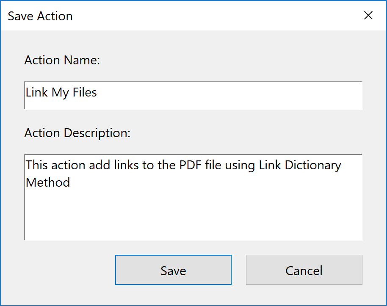Focus the Action Name input field
Screen dimensions: 387x306
[x=193, y=95]
